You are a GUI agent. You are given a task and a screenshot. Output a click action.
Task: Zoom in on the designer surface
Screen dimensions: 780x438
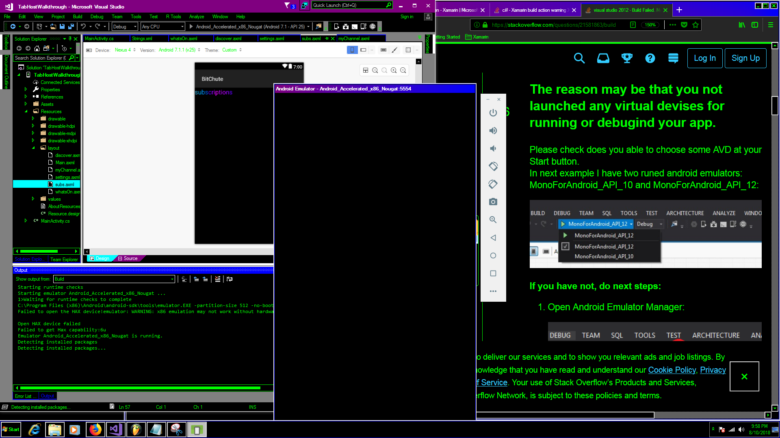click(x=394, y=70)
